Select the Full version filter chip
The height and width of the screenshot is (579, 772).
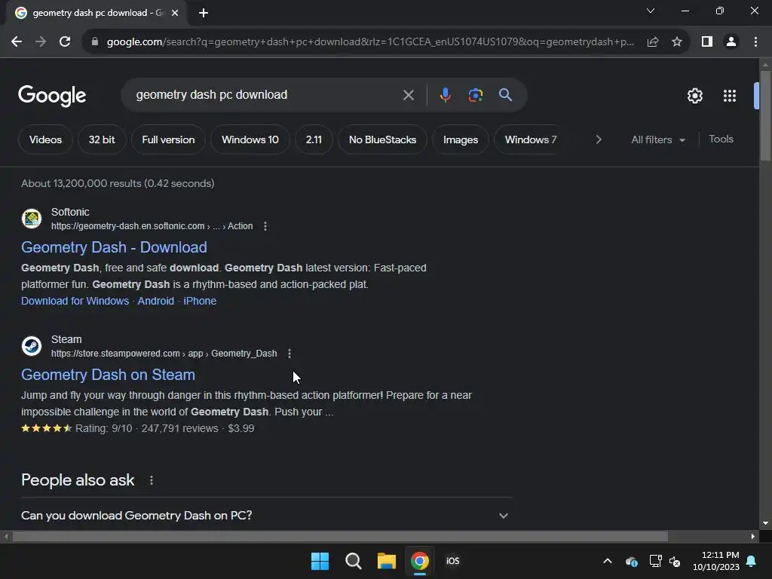click(x=168, y=139)
